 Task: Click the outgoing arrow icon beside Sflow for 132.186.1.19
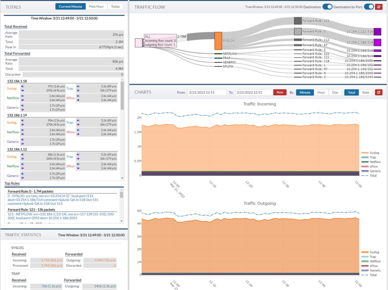pyautogui.click(x=78, y=134)
